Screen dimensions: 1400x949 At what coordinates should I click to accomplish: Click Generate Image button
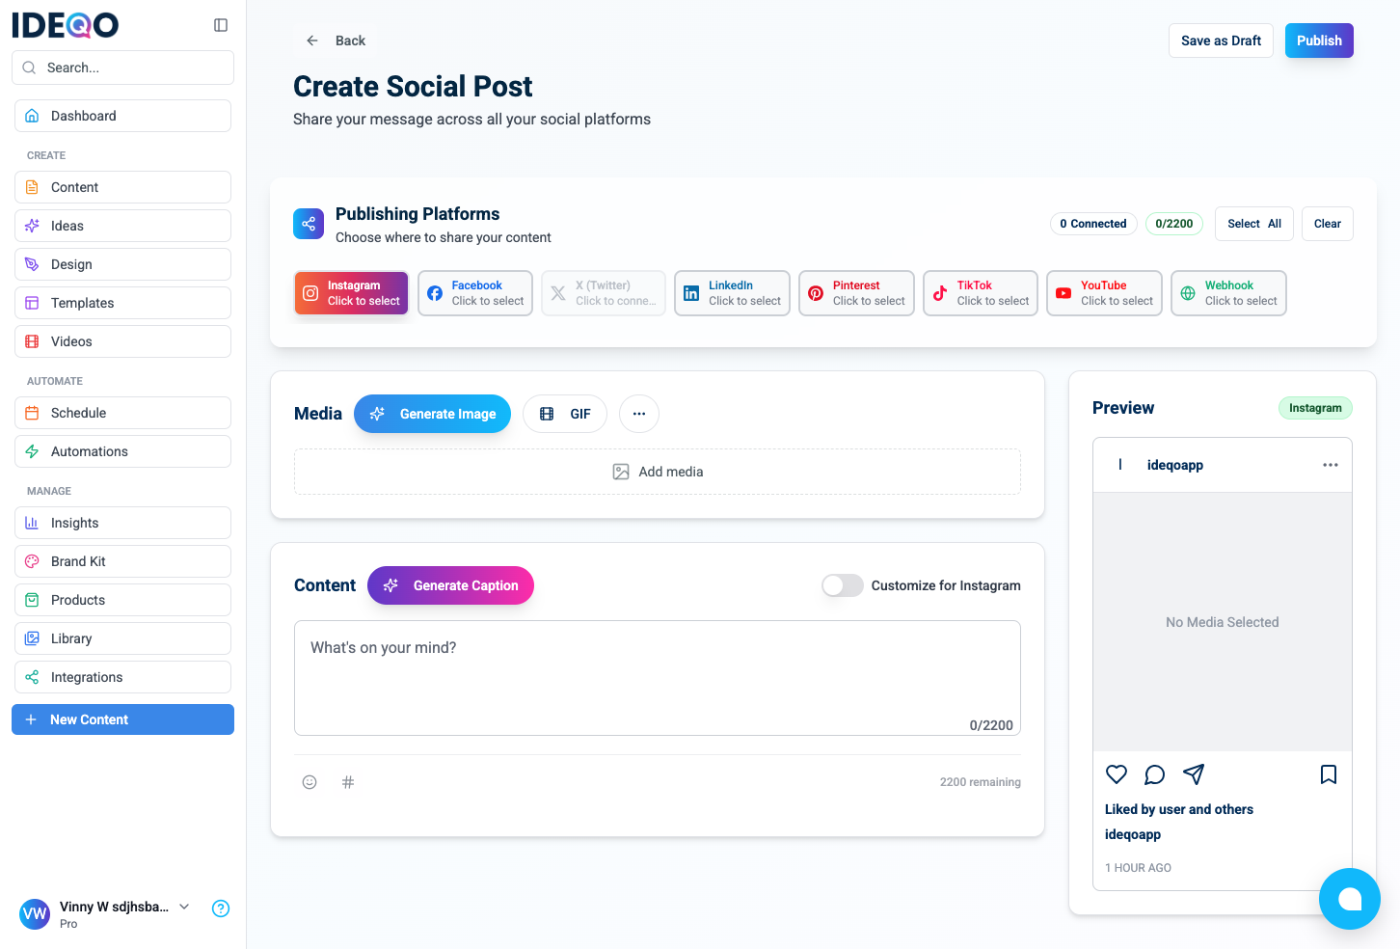coord(432,414)
